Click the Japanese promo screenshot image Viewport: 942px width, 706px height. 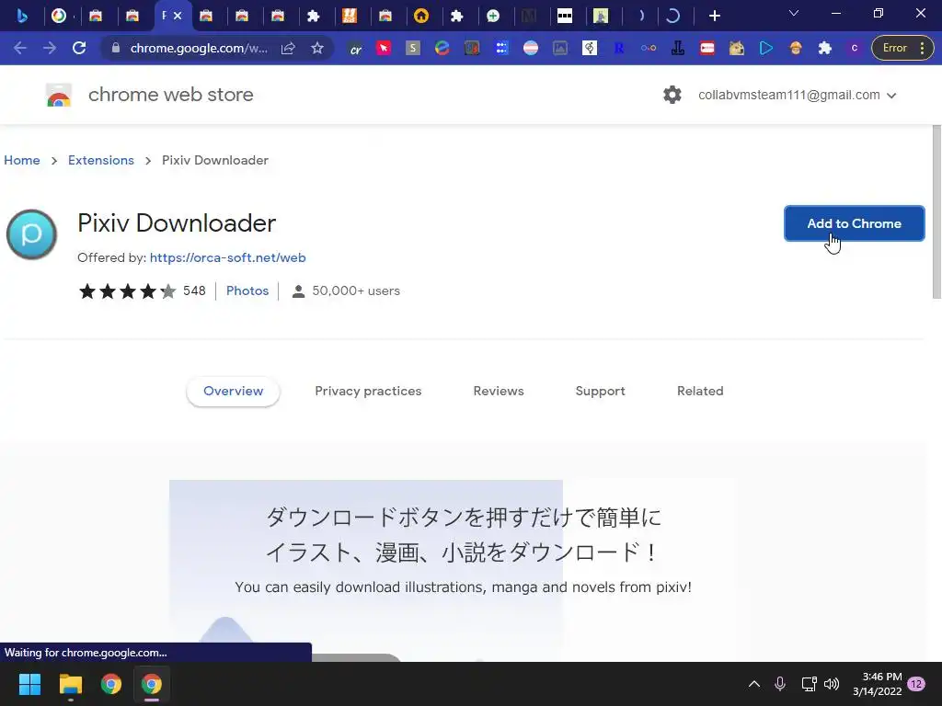451,570
